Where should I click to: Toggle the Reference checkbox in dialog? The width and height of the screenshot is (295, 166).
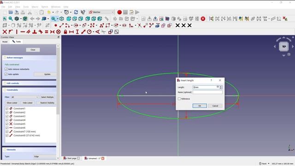click(x=179, y=99)
